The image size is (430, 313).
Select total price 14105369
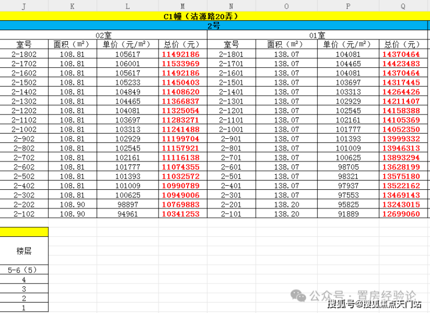[403, 120]
